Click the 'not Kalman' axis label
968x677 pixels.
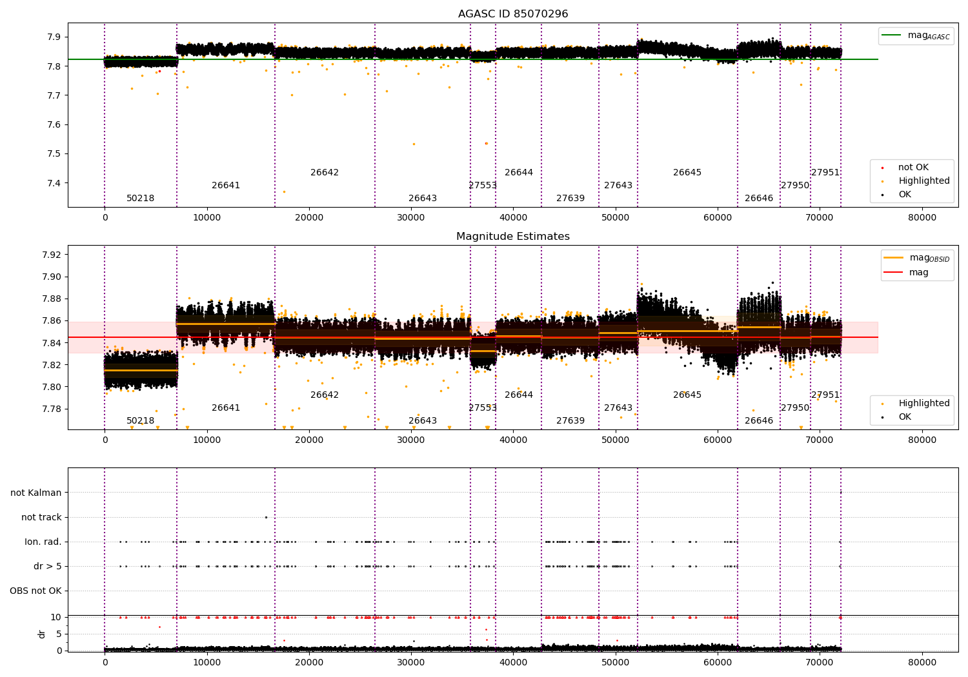click(36, 493)
